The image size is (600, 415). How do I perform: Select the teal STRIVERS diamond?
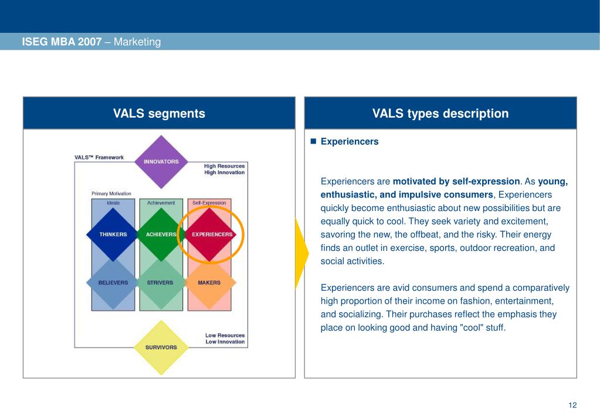click(161, 283)
